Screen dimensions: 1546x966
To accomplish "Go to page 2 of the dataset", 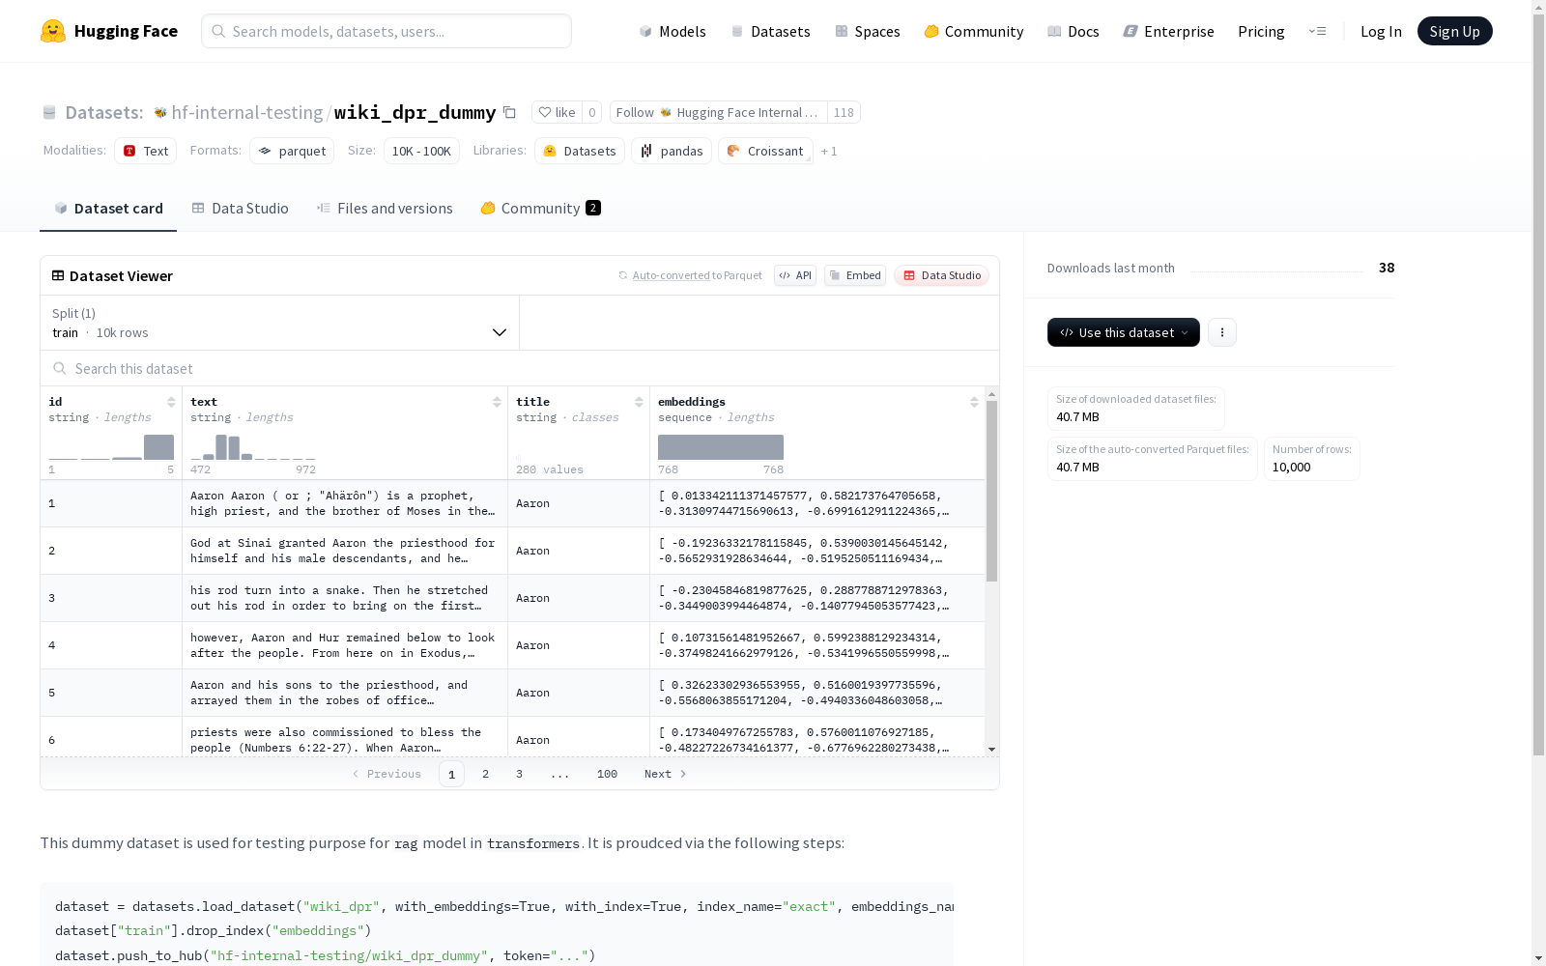I will [485, 774].
